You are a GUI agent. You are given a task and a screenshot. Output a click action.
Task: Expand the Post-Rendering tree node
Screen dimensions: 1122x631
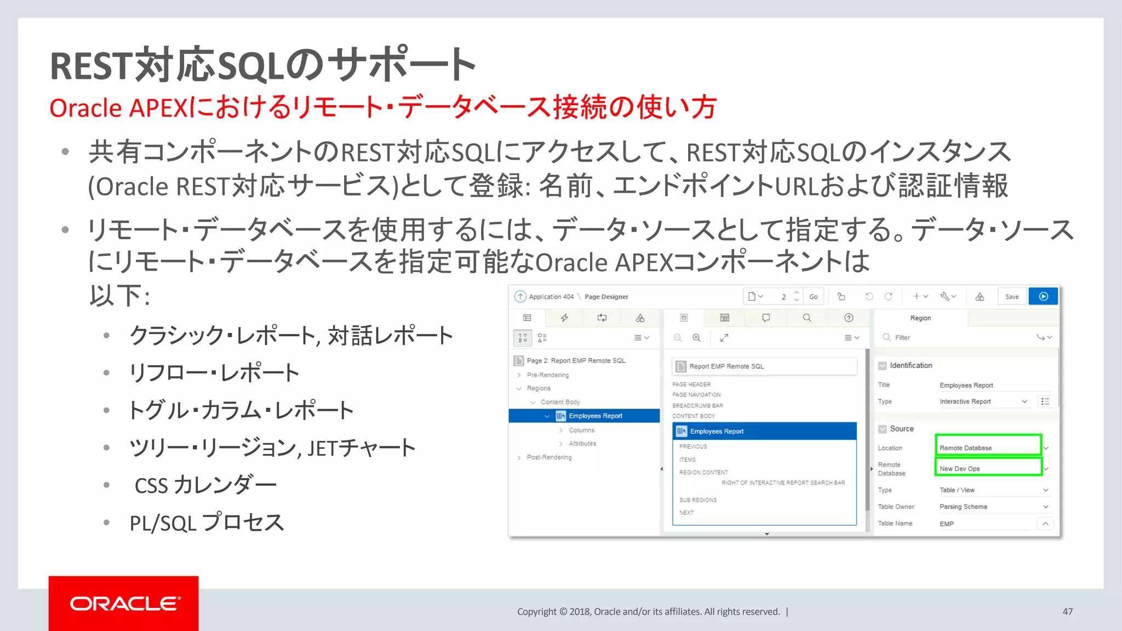(518, 457)
